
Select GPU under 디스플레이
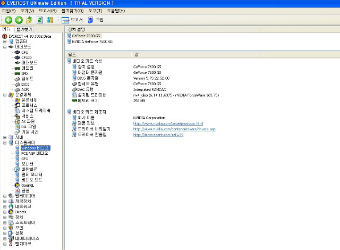(x=25, y=159)
